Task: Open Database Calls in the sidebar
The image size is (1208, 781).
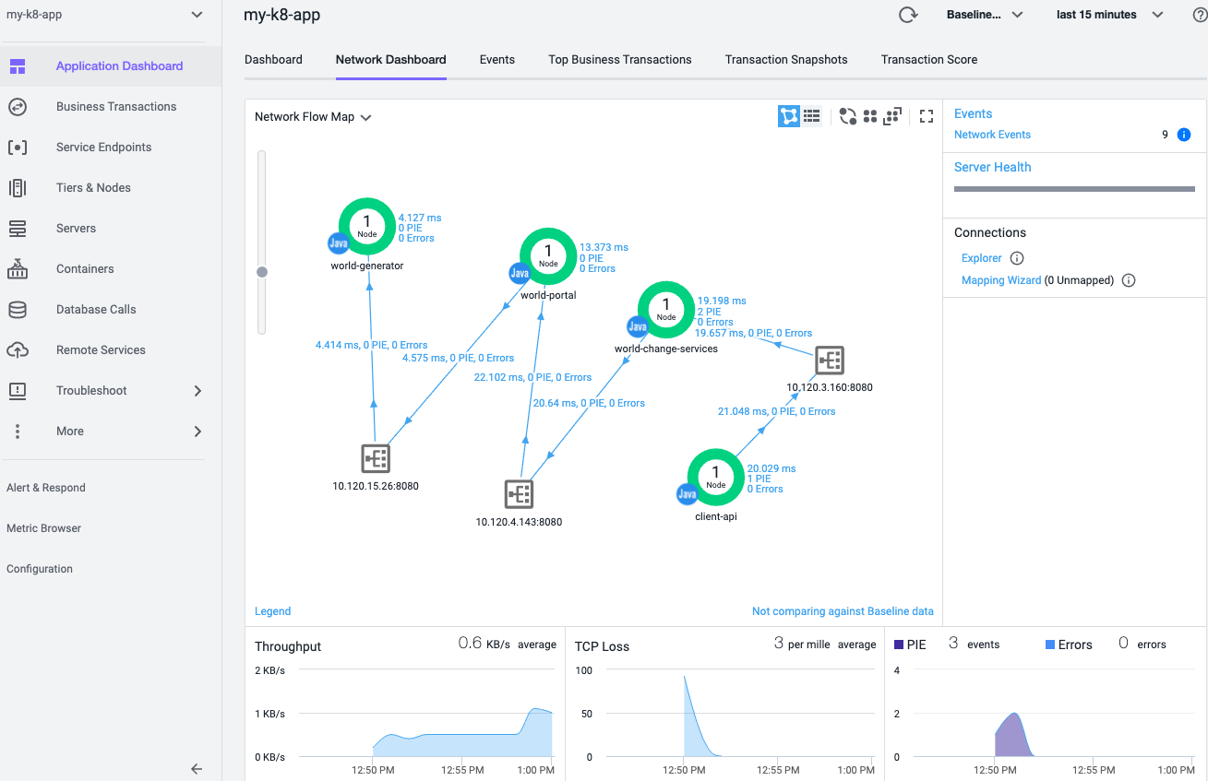Action: (96, 310)
